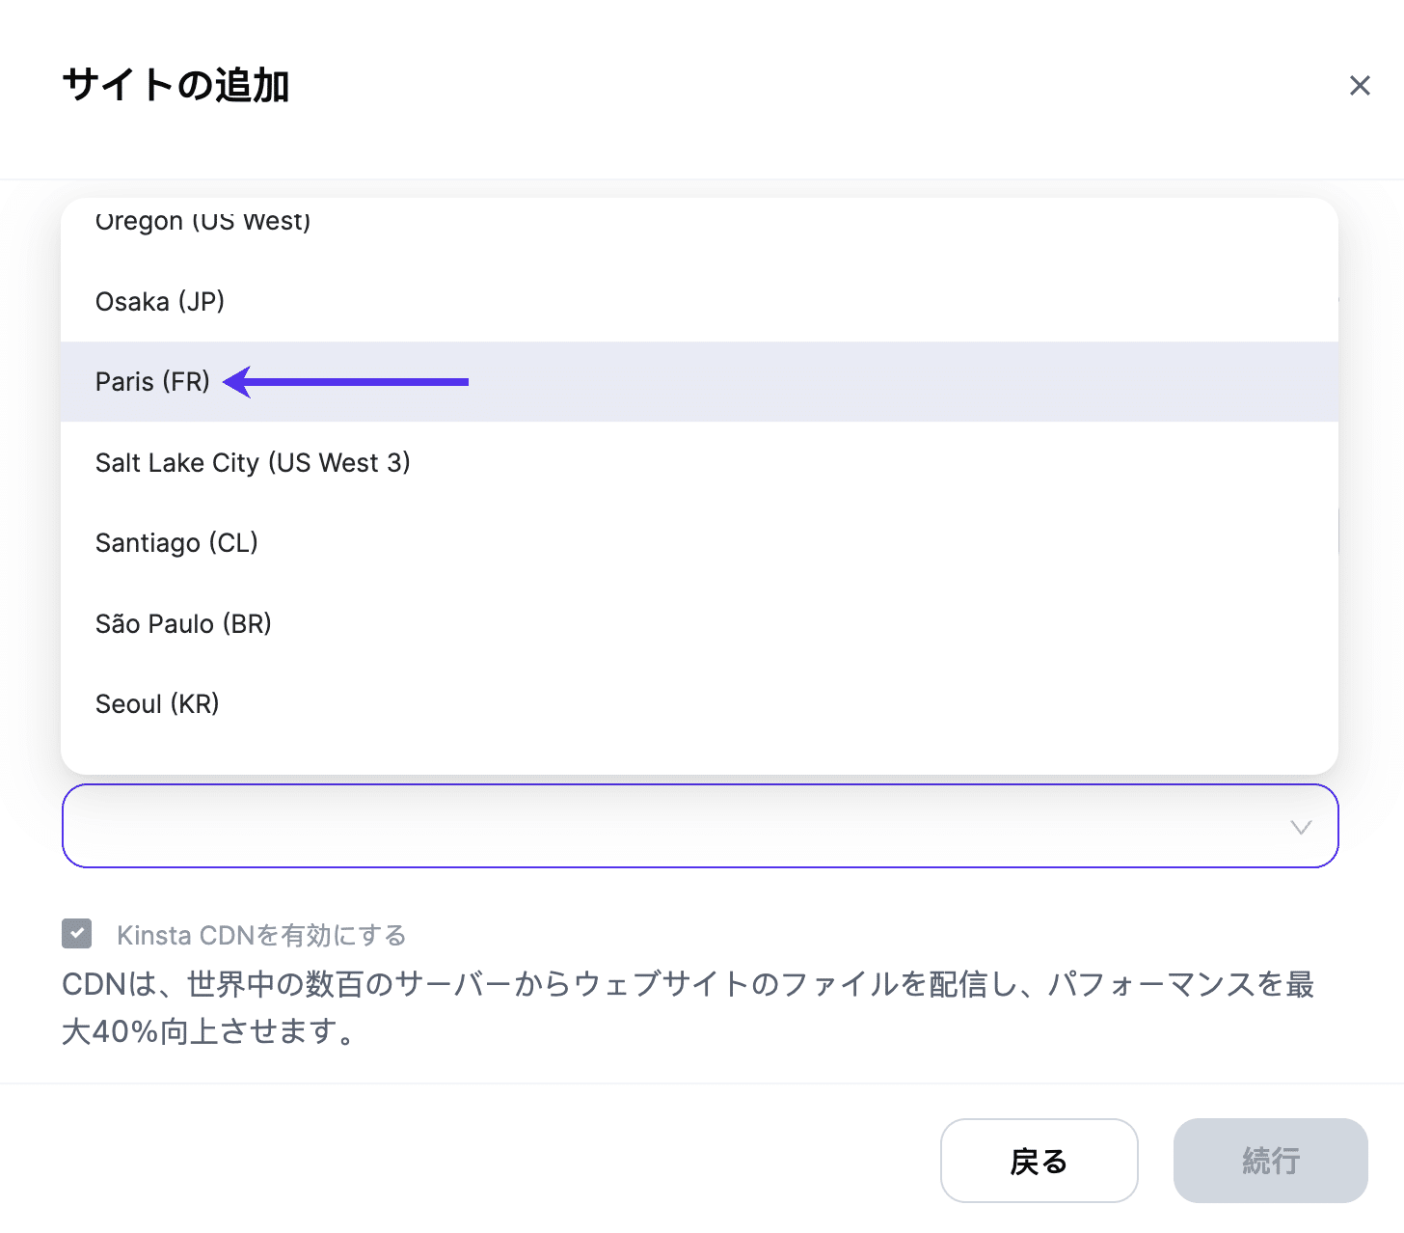Select Paris (FR) from the list

152,382
